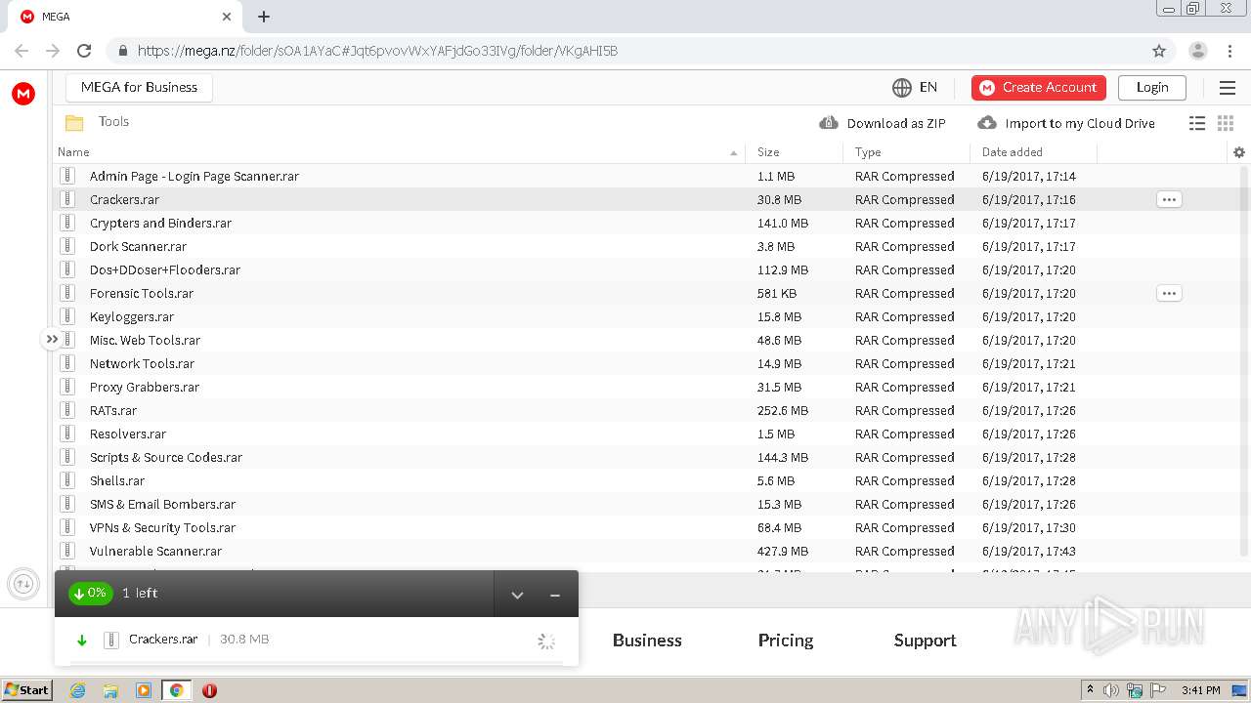
Task: Click the Shells.rar file icon
Action: tap(67, 480)
